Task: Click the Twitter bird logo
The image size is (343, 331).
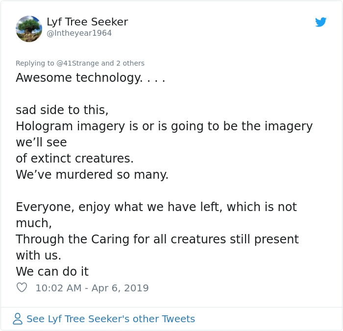Action: (321, 22)
